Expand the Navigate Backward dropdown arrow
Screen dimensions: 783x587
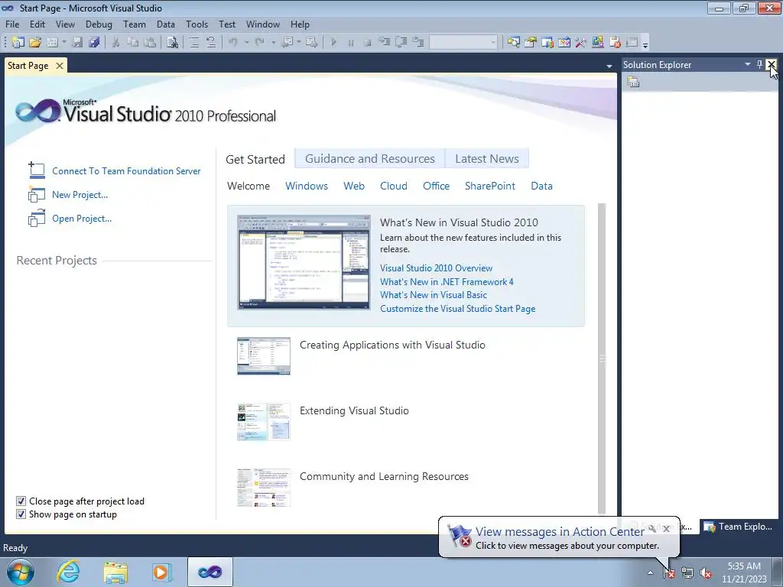(299, 43)
